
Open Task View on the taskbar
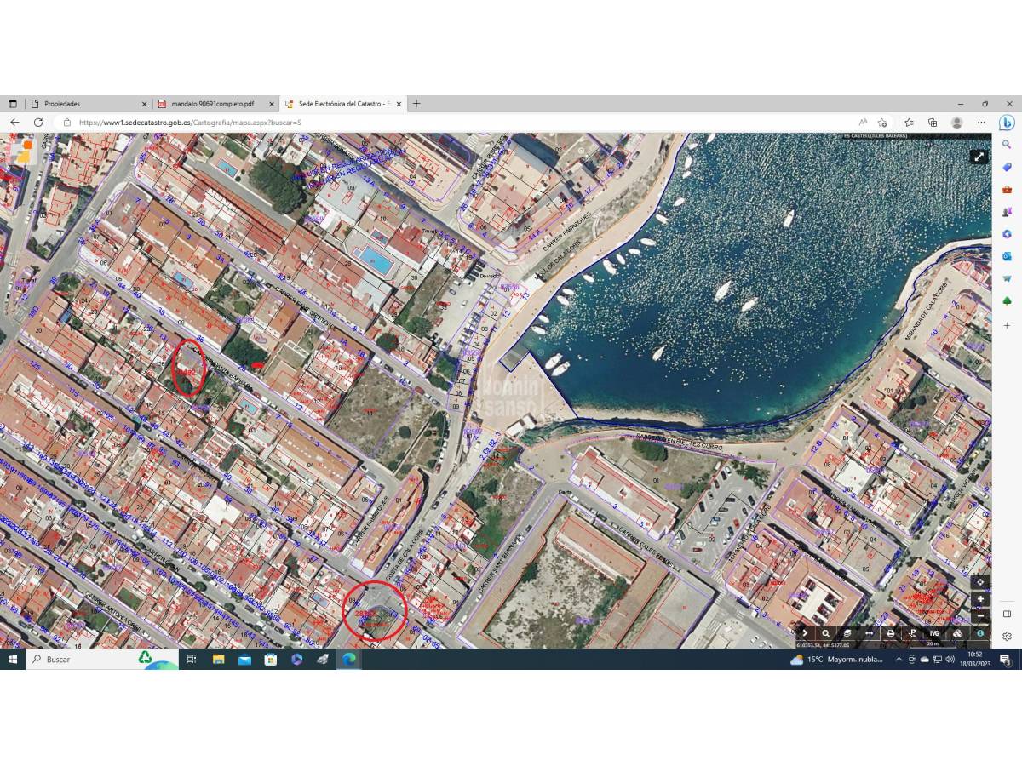(x=192, y=660)
